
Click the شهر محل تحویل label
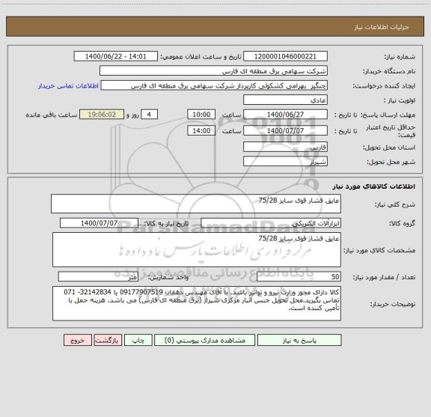pos(391,162)
